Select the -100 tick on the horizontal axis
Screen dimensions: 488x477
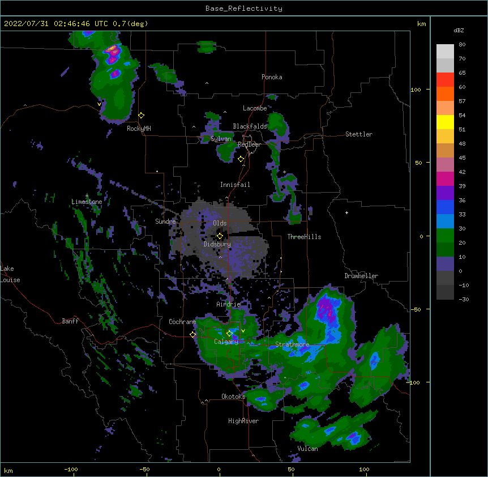click(x=71, y=470)
